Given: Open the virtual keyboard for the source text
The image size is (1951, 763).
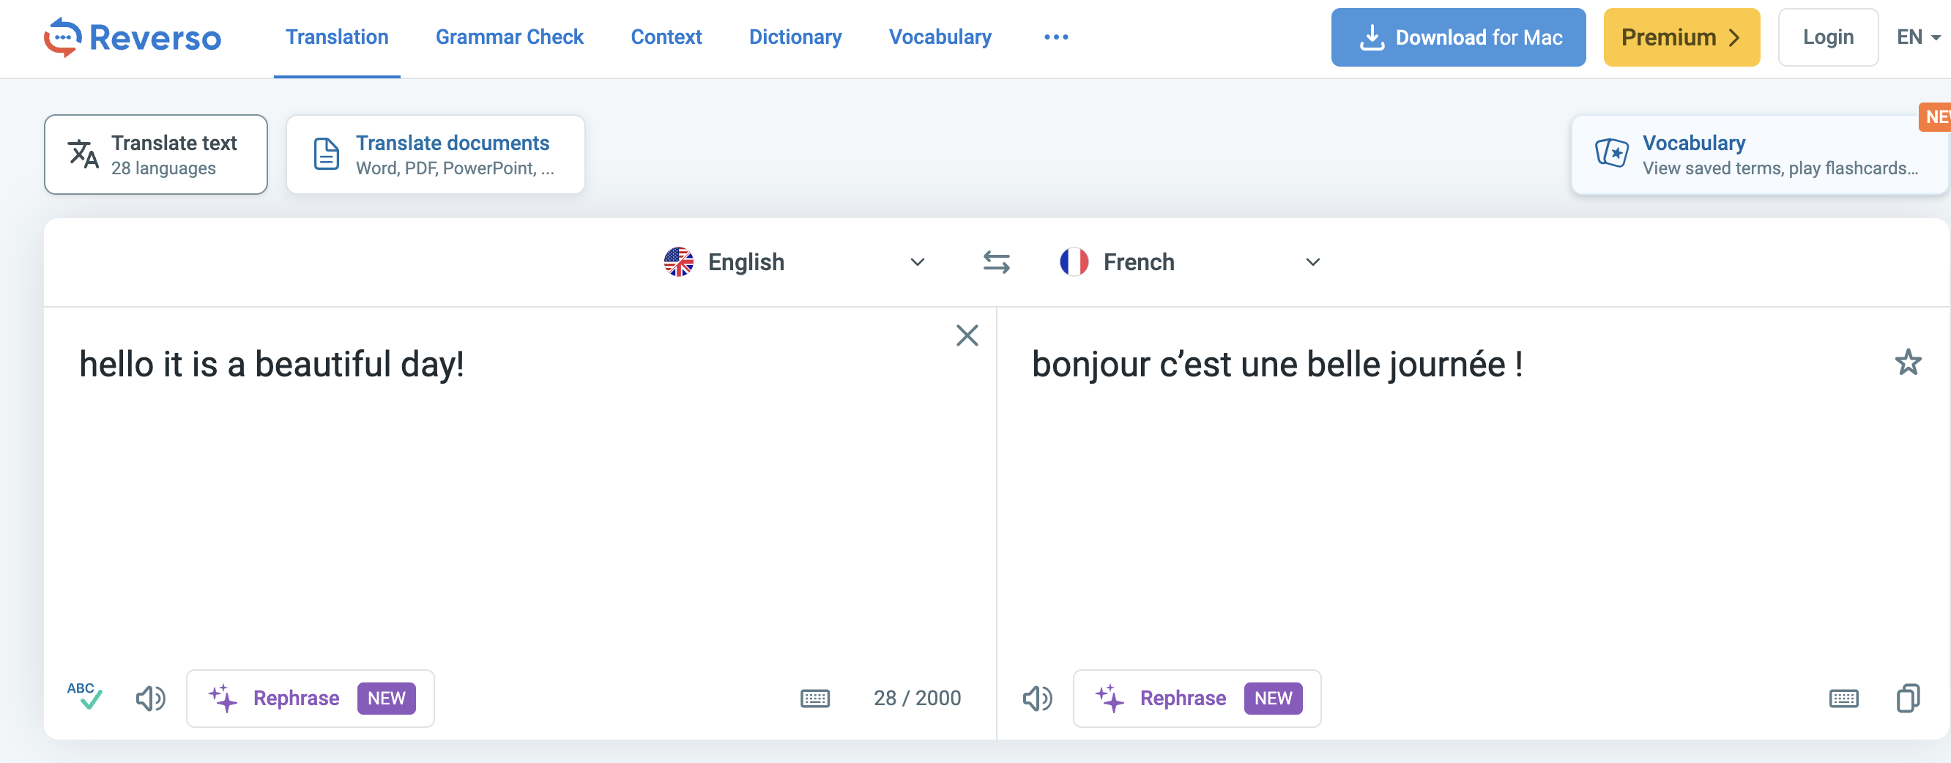Looking at the screenshot, I should pos(816,698).
